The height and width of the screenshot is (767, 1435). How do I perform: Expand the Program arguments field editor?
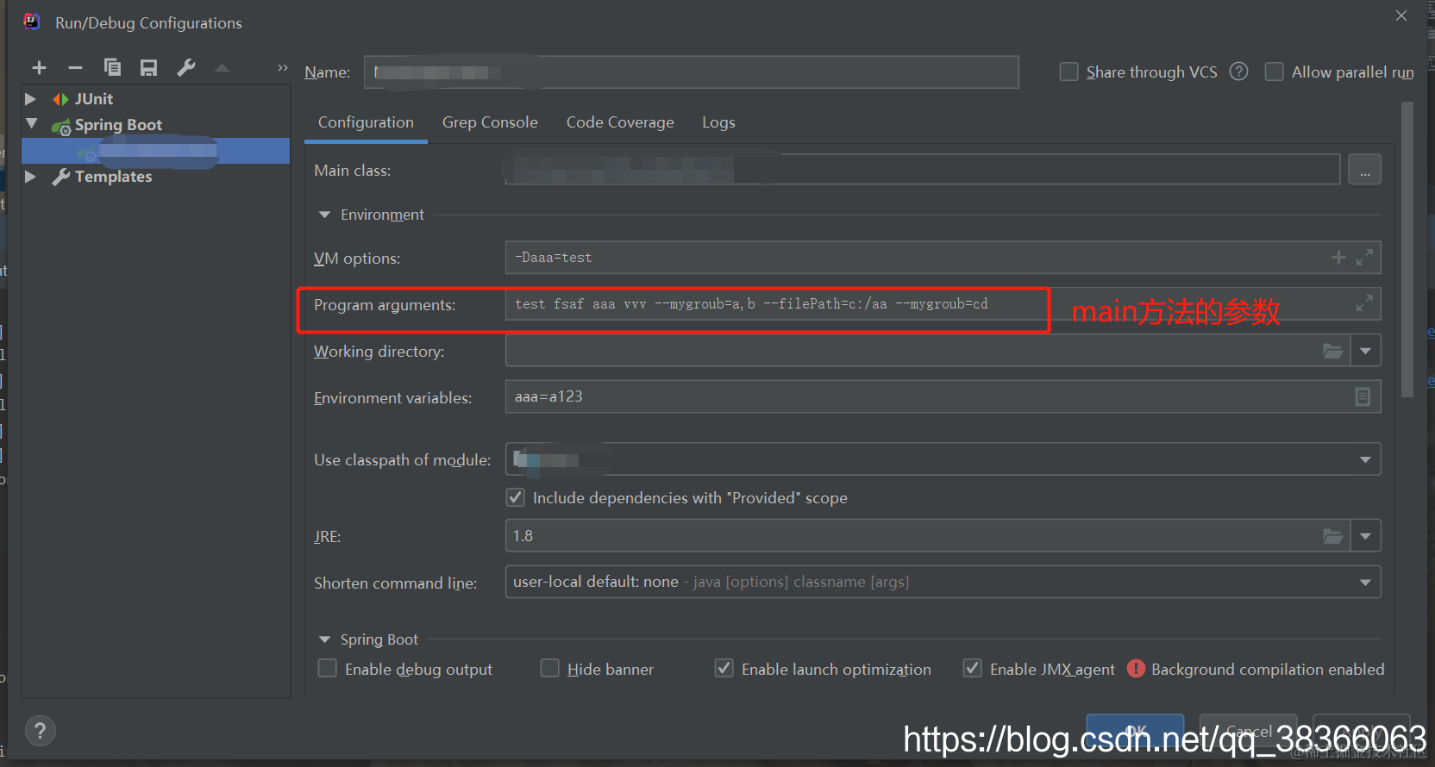coord(1364,303)
